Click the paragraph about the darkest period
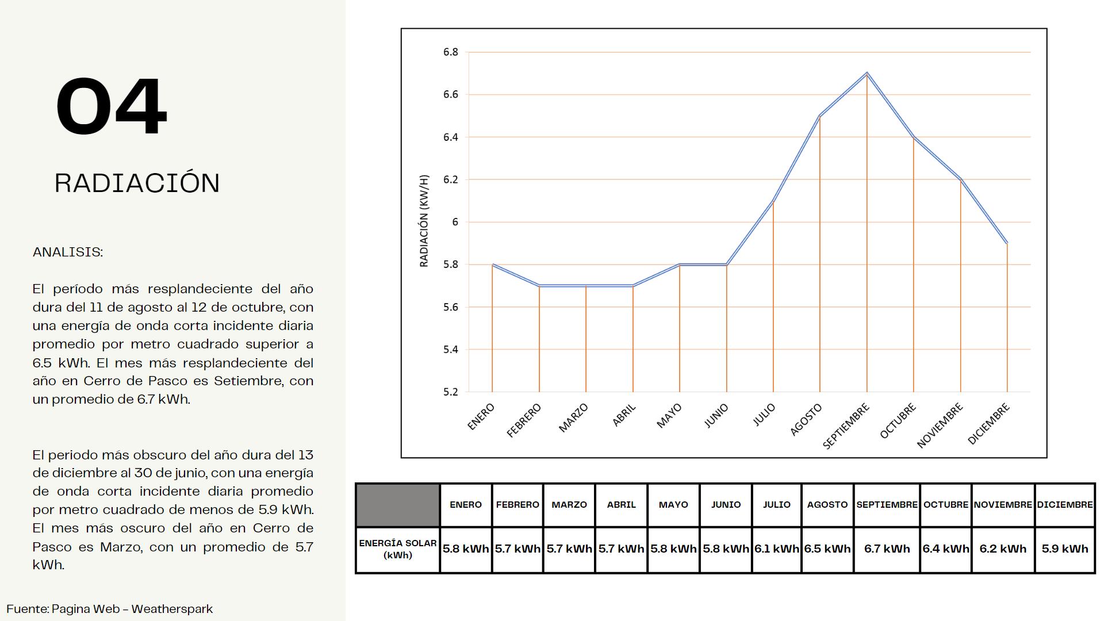This screenshot has height=621, width=1104. tap(172, 509)
